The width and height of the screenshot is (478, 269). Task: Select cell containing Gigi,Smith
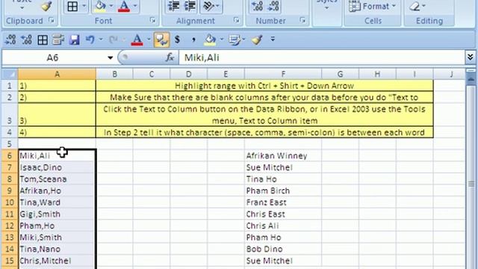57,214
